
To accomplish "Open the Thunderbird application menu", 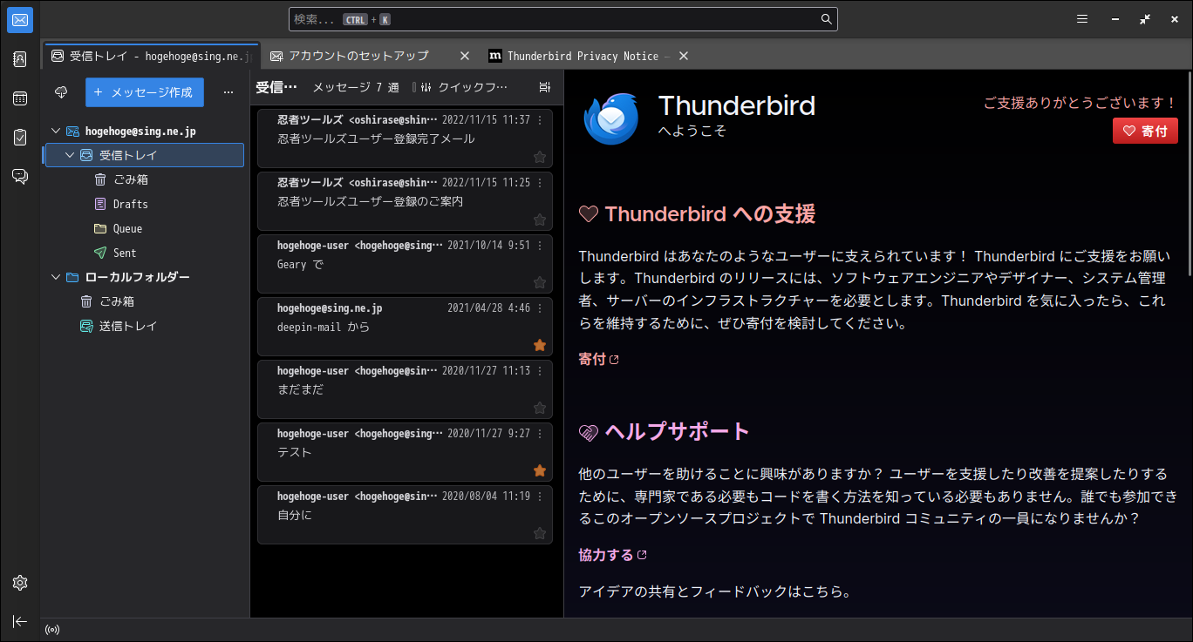I will (1082, 19).
